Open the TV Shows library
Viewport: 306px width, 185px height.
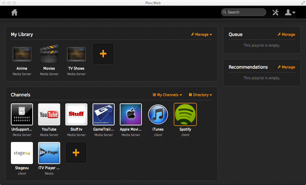76,54
